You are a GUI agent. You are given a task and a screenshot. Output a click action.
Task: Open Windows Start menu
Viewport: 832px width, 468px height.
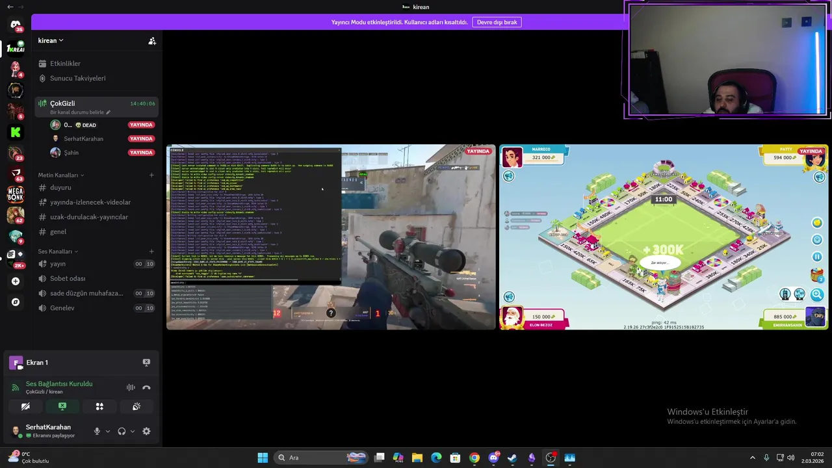pos(263,458)
